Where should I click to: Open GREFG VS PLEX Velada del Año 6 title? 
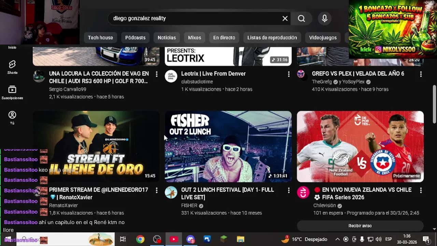pos(358,73)
